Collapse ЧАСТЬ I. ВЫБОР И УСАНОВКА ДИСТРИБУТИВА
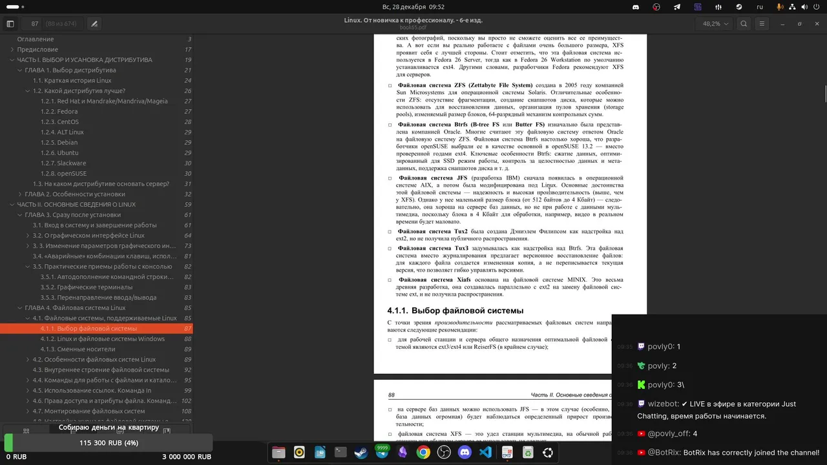 (x=12, y=60)
